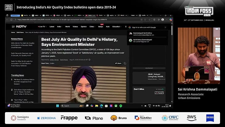Open the Trending videos widget on the taskbar
This screenshot has width=225, height=127.
[x=14, y=106]
